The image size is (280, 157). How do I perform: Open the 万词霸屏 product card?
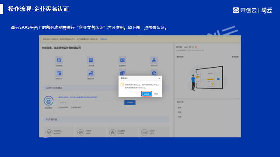coord(122,132)
